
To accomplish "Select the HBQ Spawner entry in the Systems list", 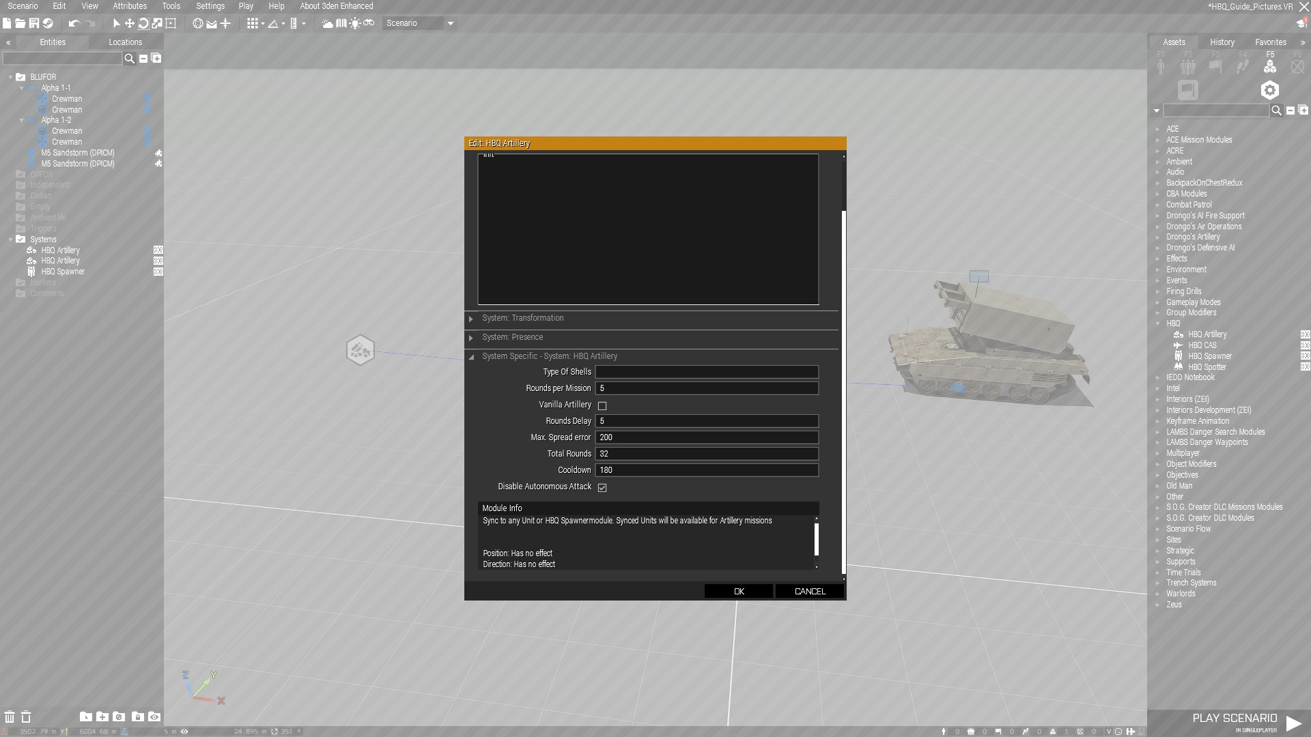I will (63, 272).
